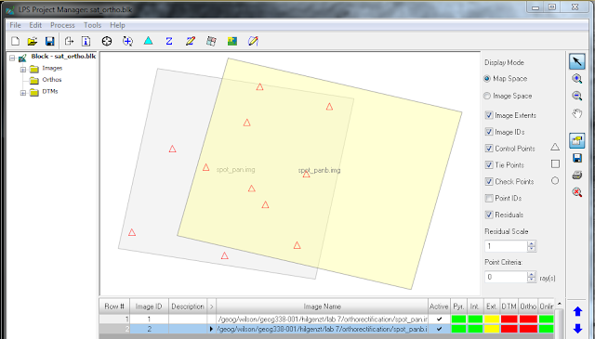Click the save icon in right sidebar
Image resolution: width=595 pixels, height=339 pixels.
(x=577, y=158)
